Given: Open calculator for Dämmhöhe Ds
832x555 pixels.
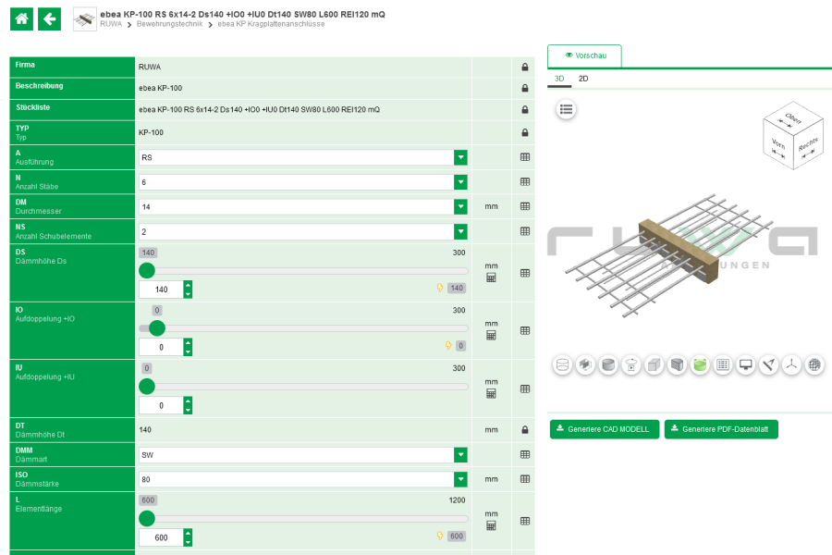Looking at the screenshot, I should click(491, 277).
